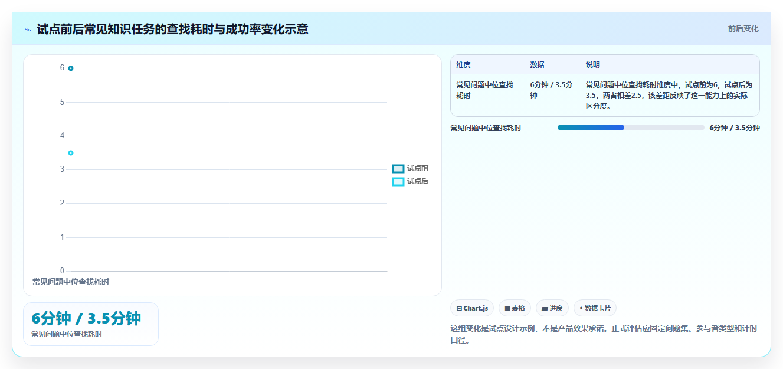Click the Chart.js tag chip
The width and height of the screenshot is (783, 369).
(472, 308)
